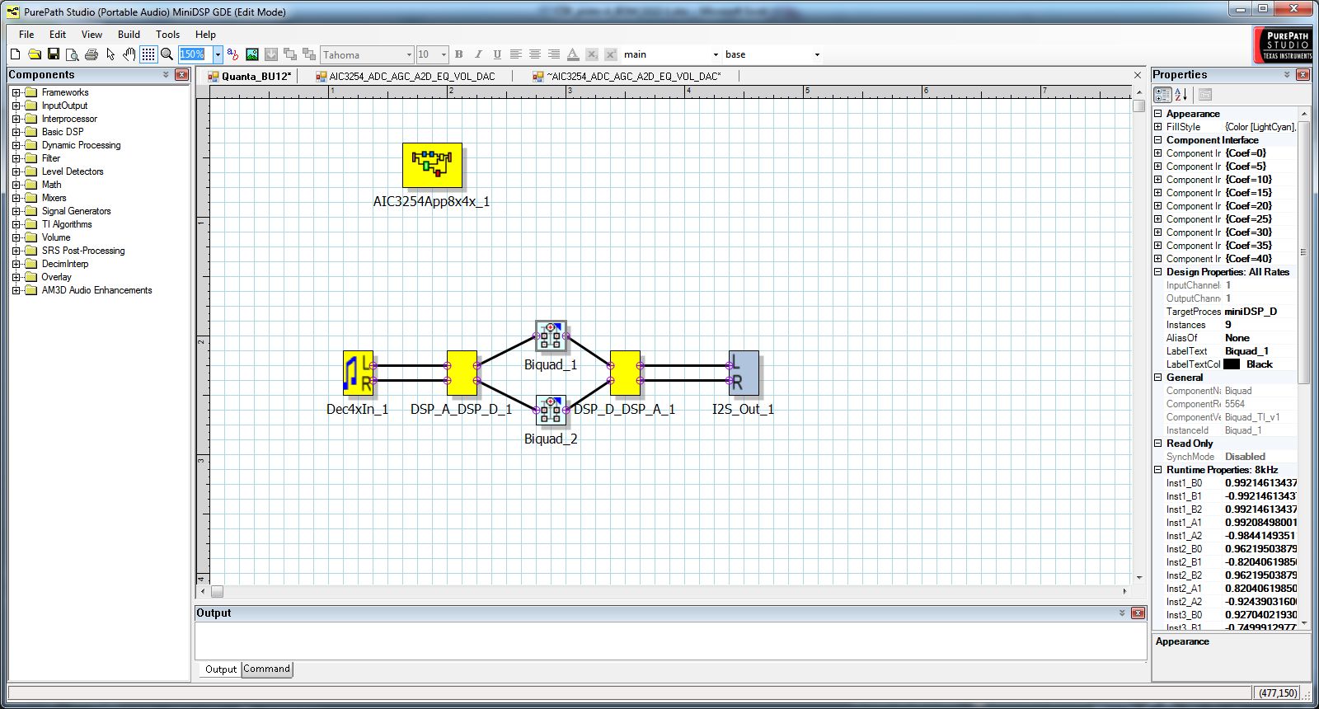Select the DSP_D_DSP_A_1 block

point(625,373)
